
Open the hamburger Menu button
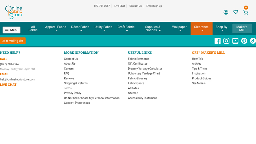(12, 30)
